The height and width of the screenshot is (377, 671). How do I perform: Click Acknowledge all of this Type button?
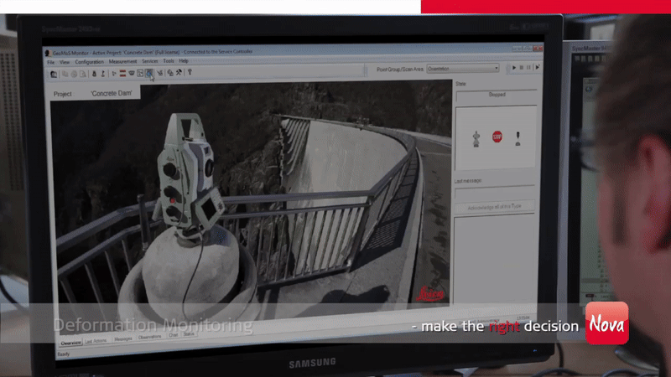[494, 207]
